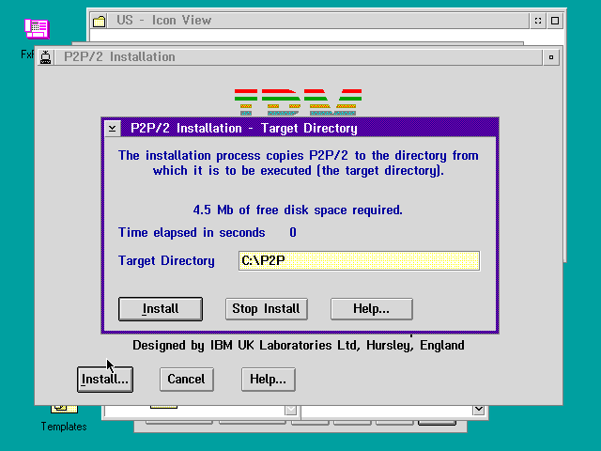
Task: Click the Stop Install button
Action: pos(267,309)
